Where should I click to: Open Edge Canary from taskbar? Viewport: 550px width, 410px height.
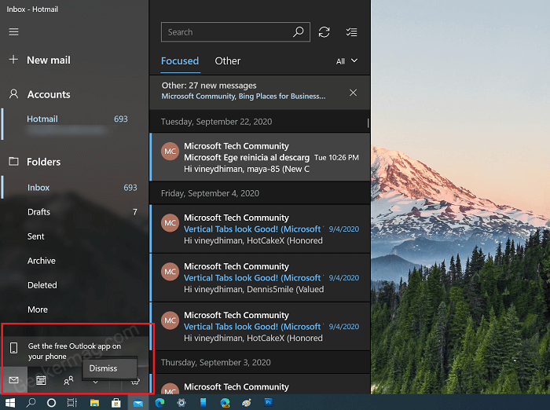click(225, 403)
